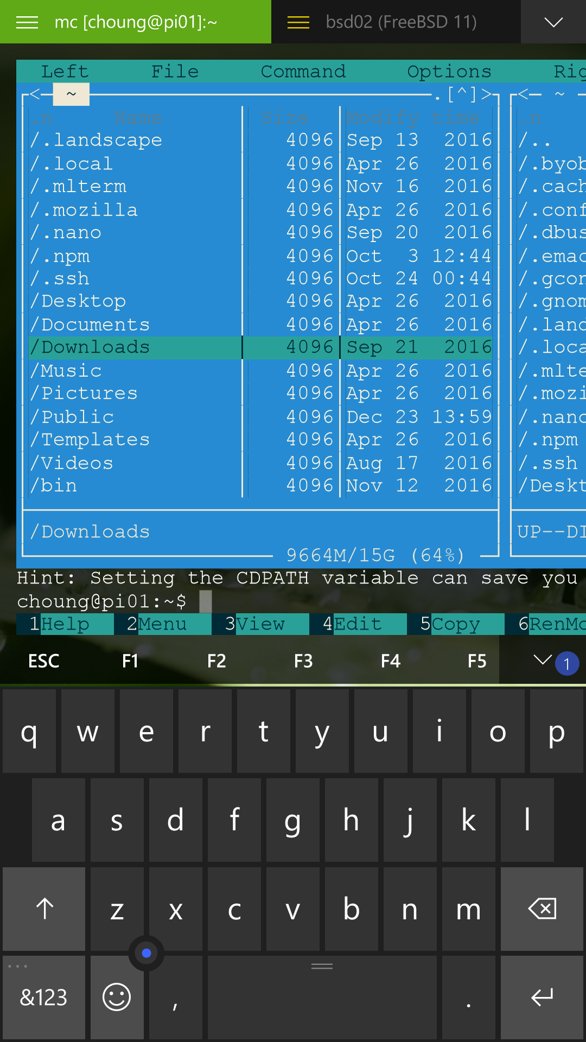Tap the Shift up-arrow key
This screenshot has width=586, height=1042.
coord(44,909)
